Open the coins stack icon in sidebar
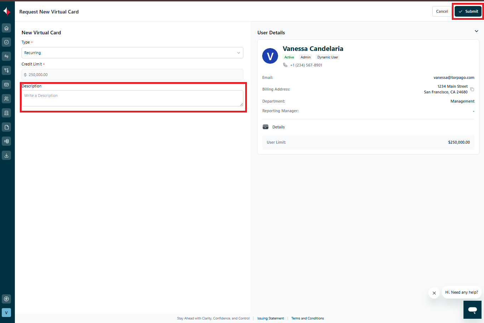484x323 pixels. [6, 141]
